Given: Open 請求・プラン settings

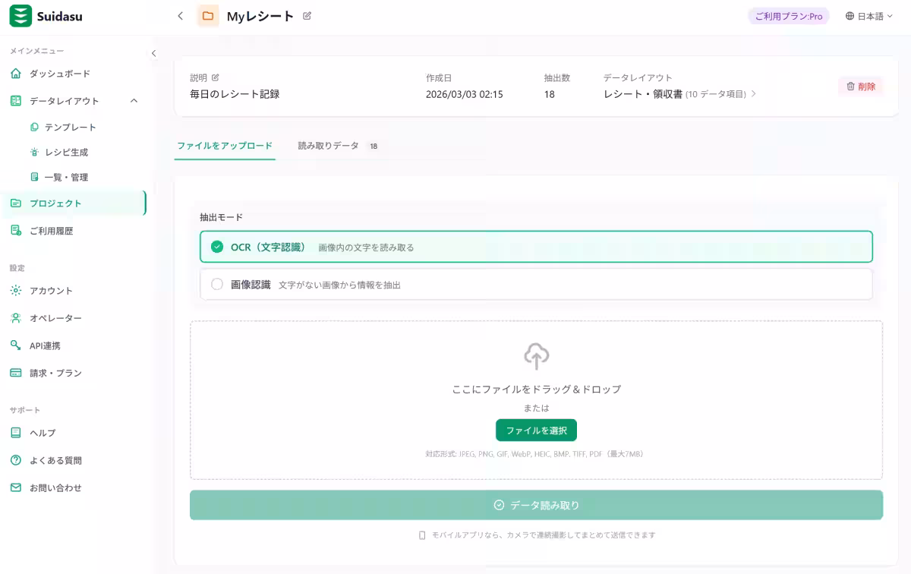Looking at the screenshot, I should tap(55, 373).
